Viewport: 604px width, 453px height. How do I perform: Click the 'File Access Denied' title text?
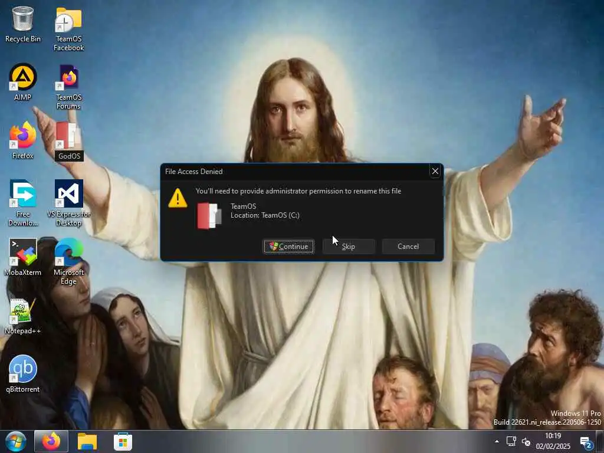tap(193, 172)
